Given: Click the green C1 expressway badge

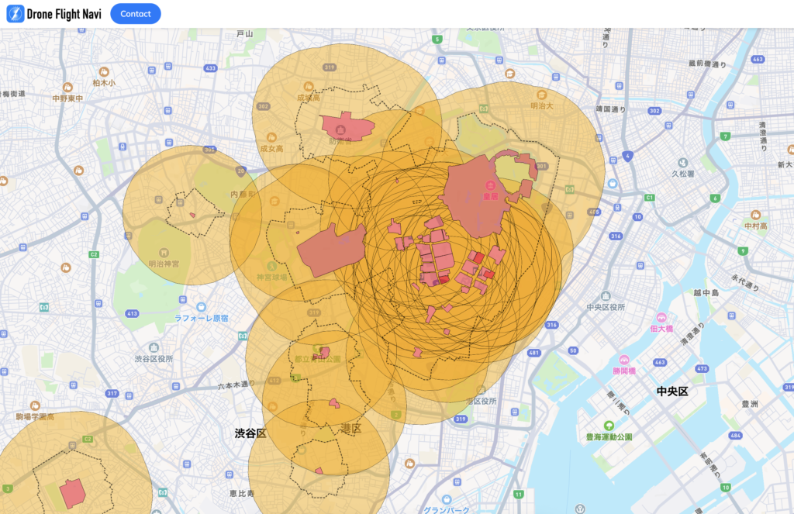Looking at the screenshot, I should pyautogui.click(x=649, y=198).
